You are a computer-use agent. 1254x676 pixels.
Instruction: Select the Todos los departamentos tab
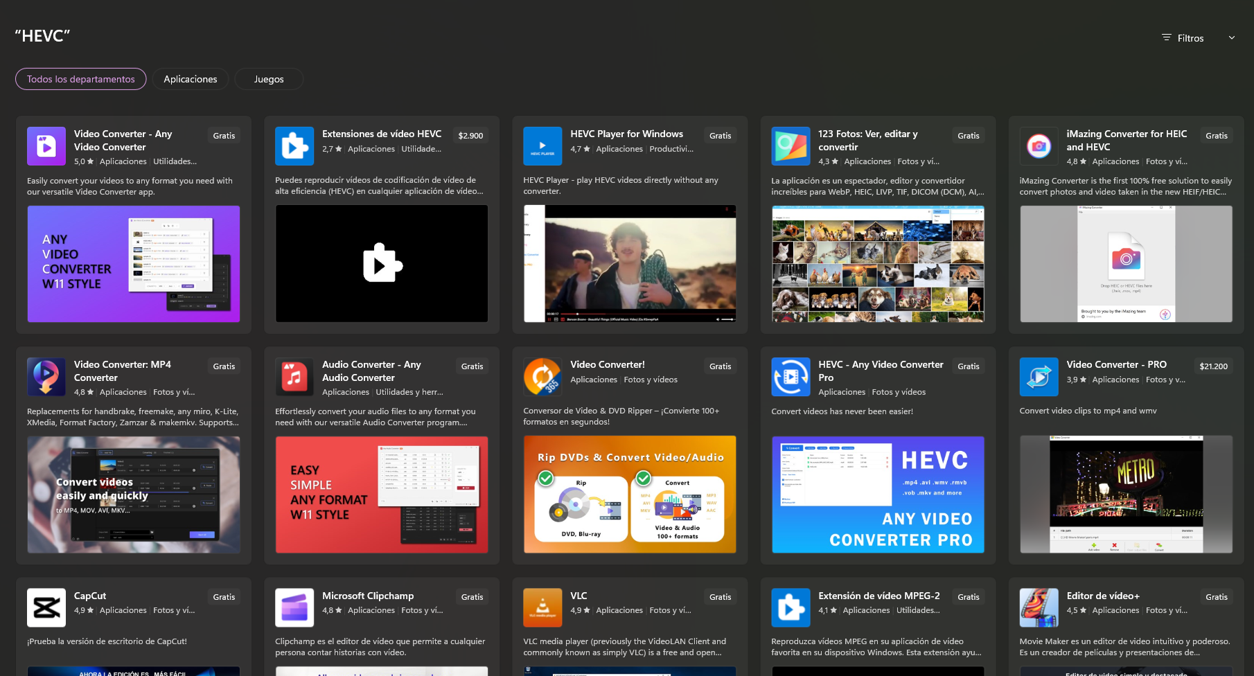point(81,79)
